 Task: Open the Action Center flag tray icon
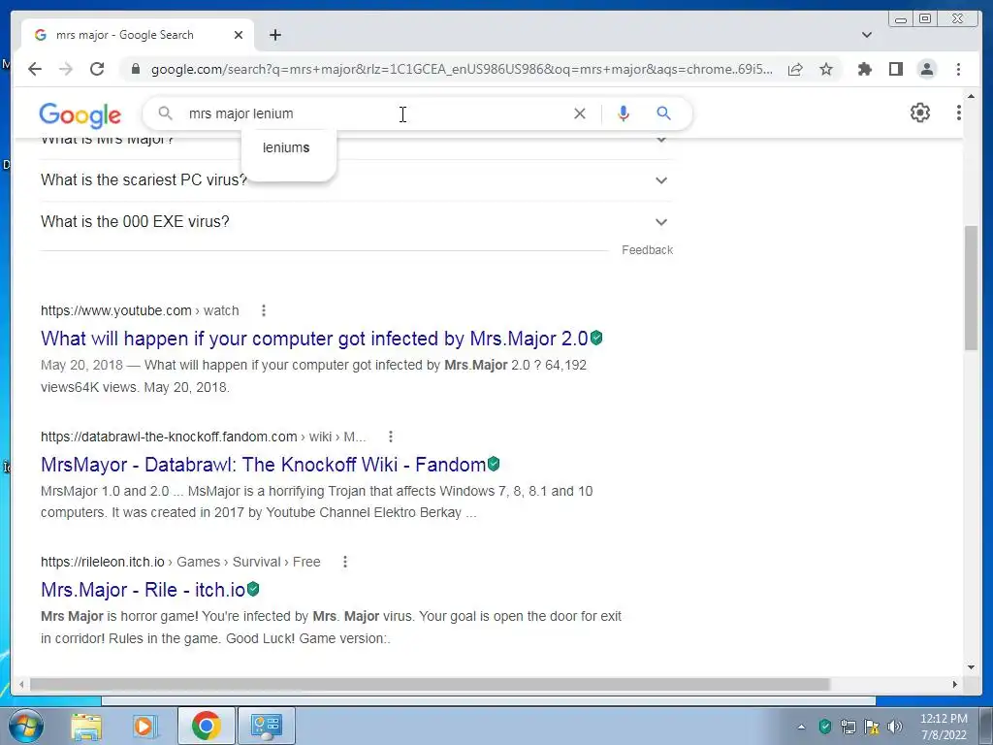872,727
